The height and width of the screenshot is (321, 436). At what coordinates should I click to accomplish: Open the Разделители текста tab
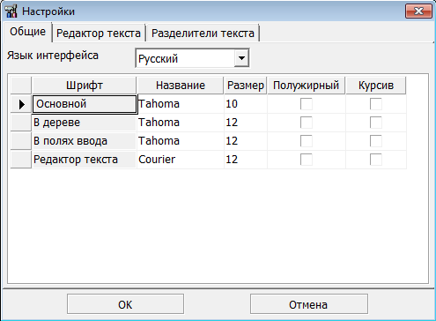203,34
